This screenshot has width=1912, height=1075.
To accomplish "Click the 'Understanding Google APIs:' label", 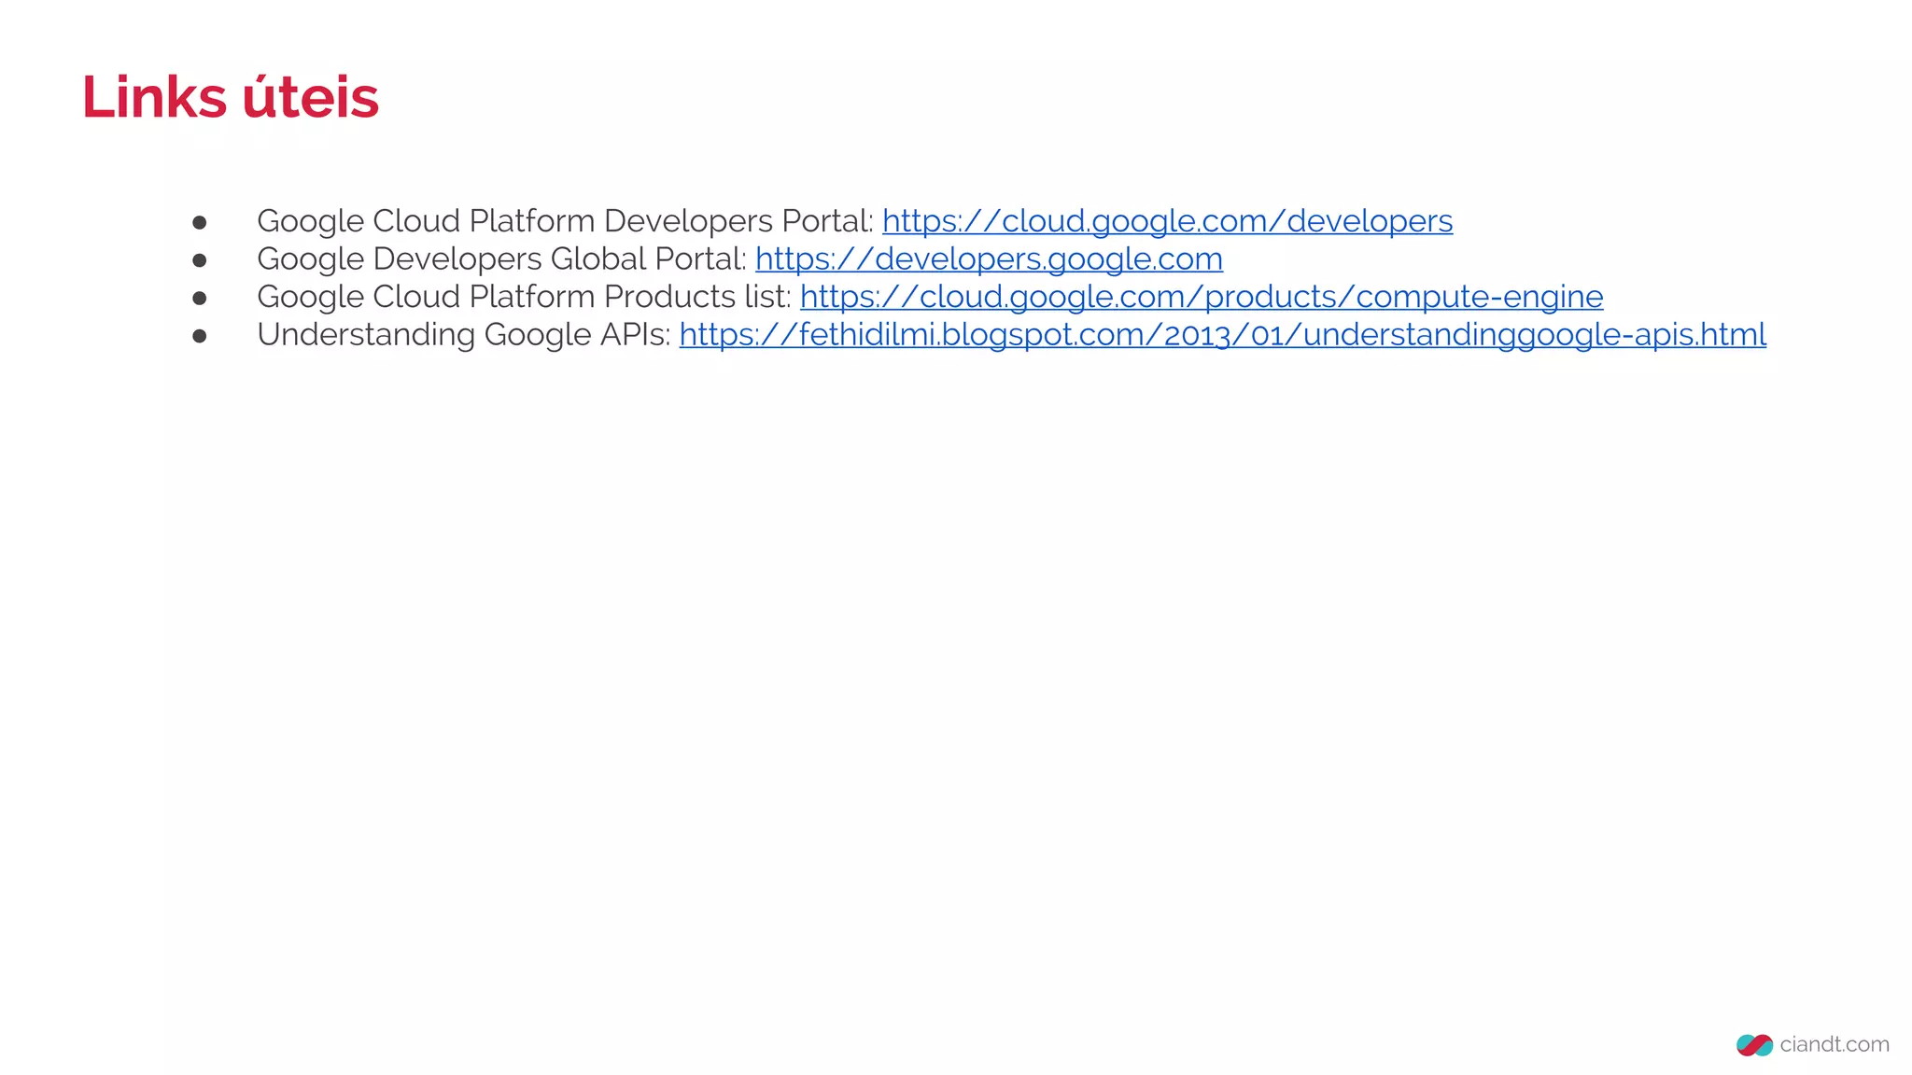I will [464, 334].
